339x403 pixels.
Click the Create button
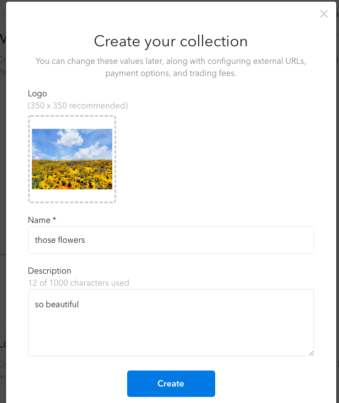pos(171,384)
